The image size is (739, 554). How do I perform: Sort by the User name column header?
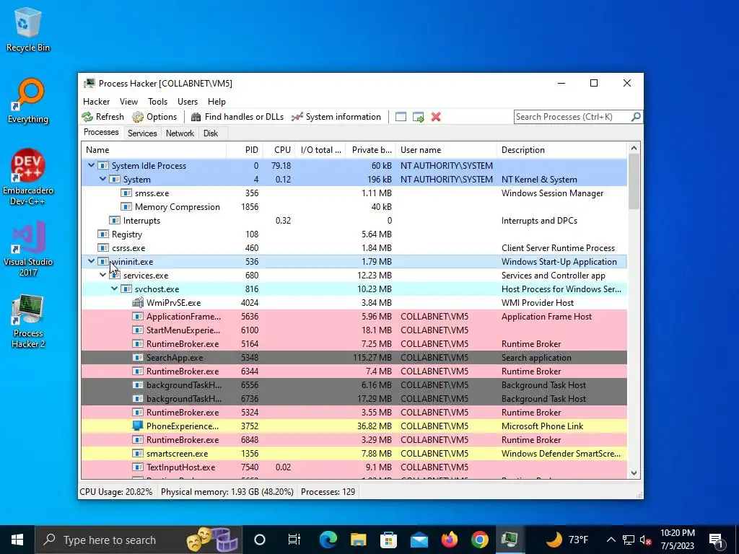coord(446,150)
